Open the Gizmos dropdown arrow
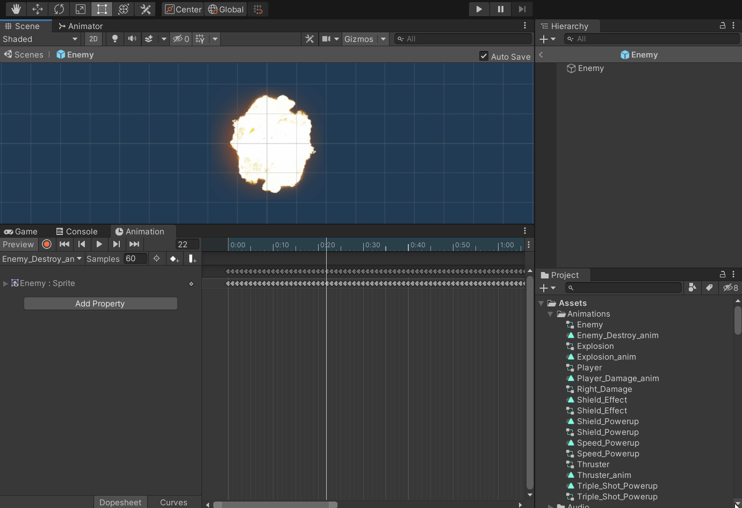Image resolution: width=742 pixels, height=508 pixels. coord(383,39)
